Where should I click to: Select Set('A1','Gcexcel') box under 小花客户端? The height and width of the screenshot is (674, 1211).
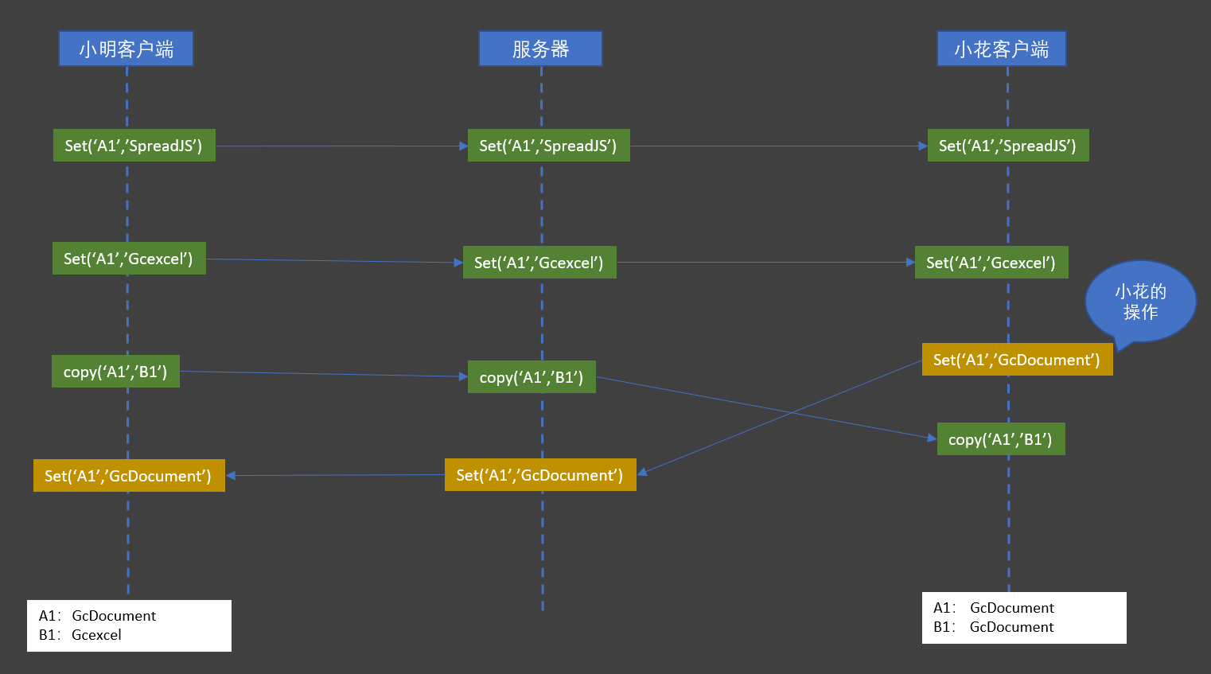(x=991, y=263)
